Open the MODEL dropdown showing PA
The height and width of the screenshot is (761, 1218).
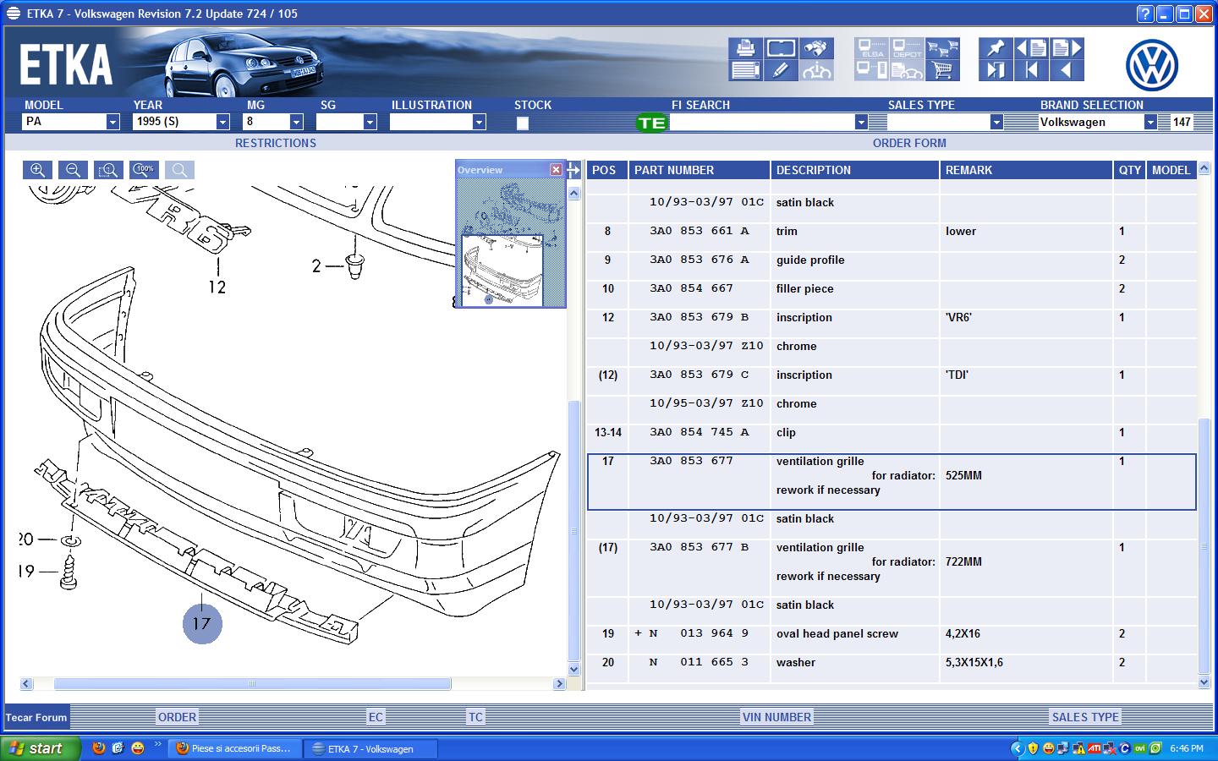point(112,122)
